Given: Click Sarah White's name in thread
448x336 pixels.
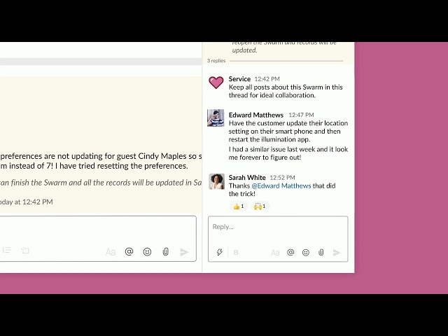Looking at the screenshot, I should tap(247, 178).
